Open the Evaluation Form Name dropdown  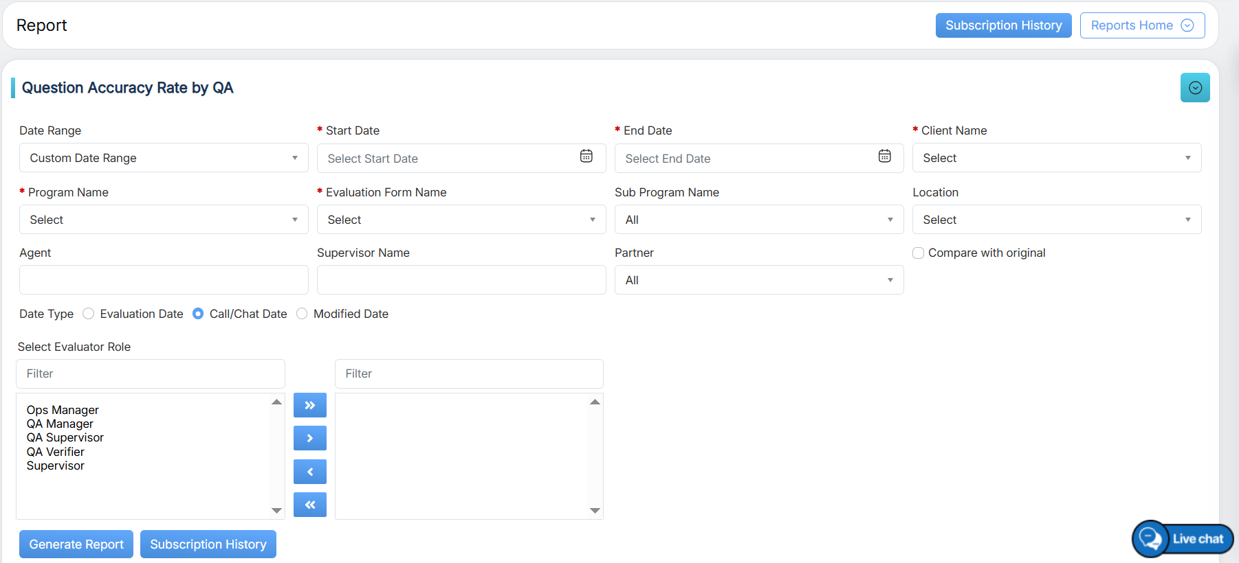pos(461,220)
